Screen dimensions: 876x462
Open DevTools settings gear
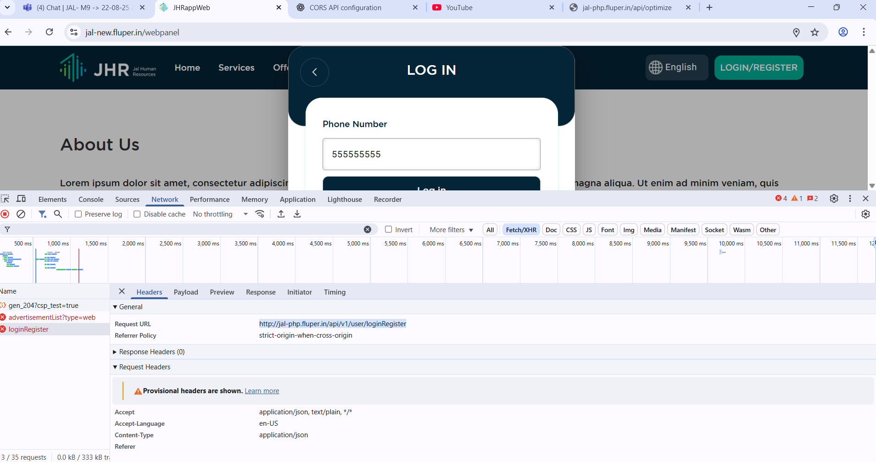click(834, 199)
